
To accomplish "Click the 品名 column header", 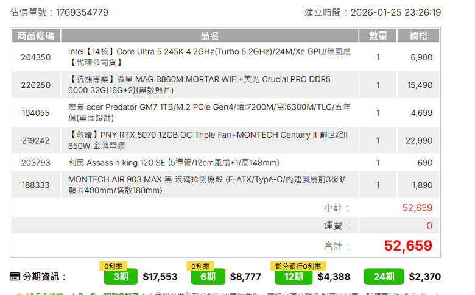I will (209, 36).
